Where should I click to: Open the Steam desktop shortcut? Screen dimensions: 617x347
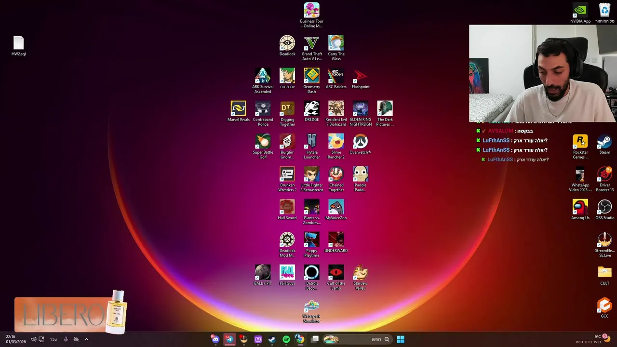coord(604,144)
